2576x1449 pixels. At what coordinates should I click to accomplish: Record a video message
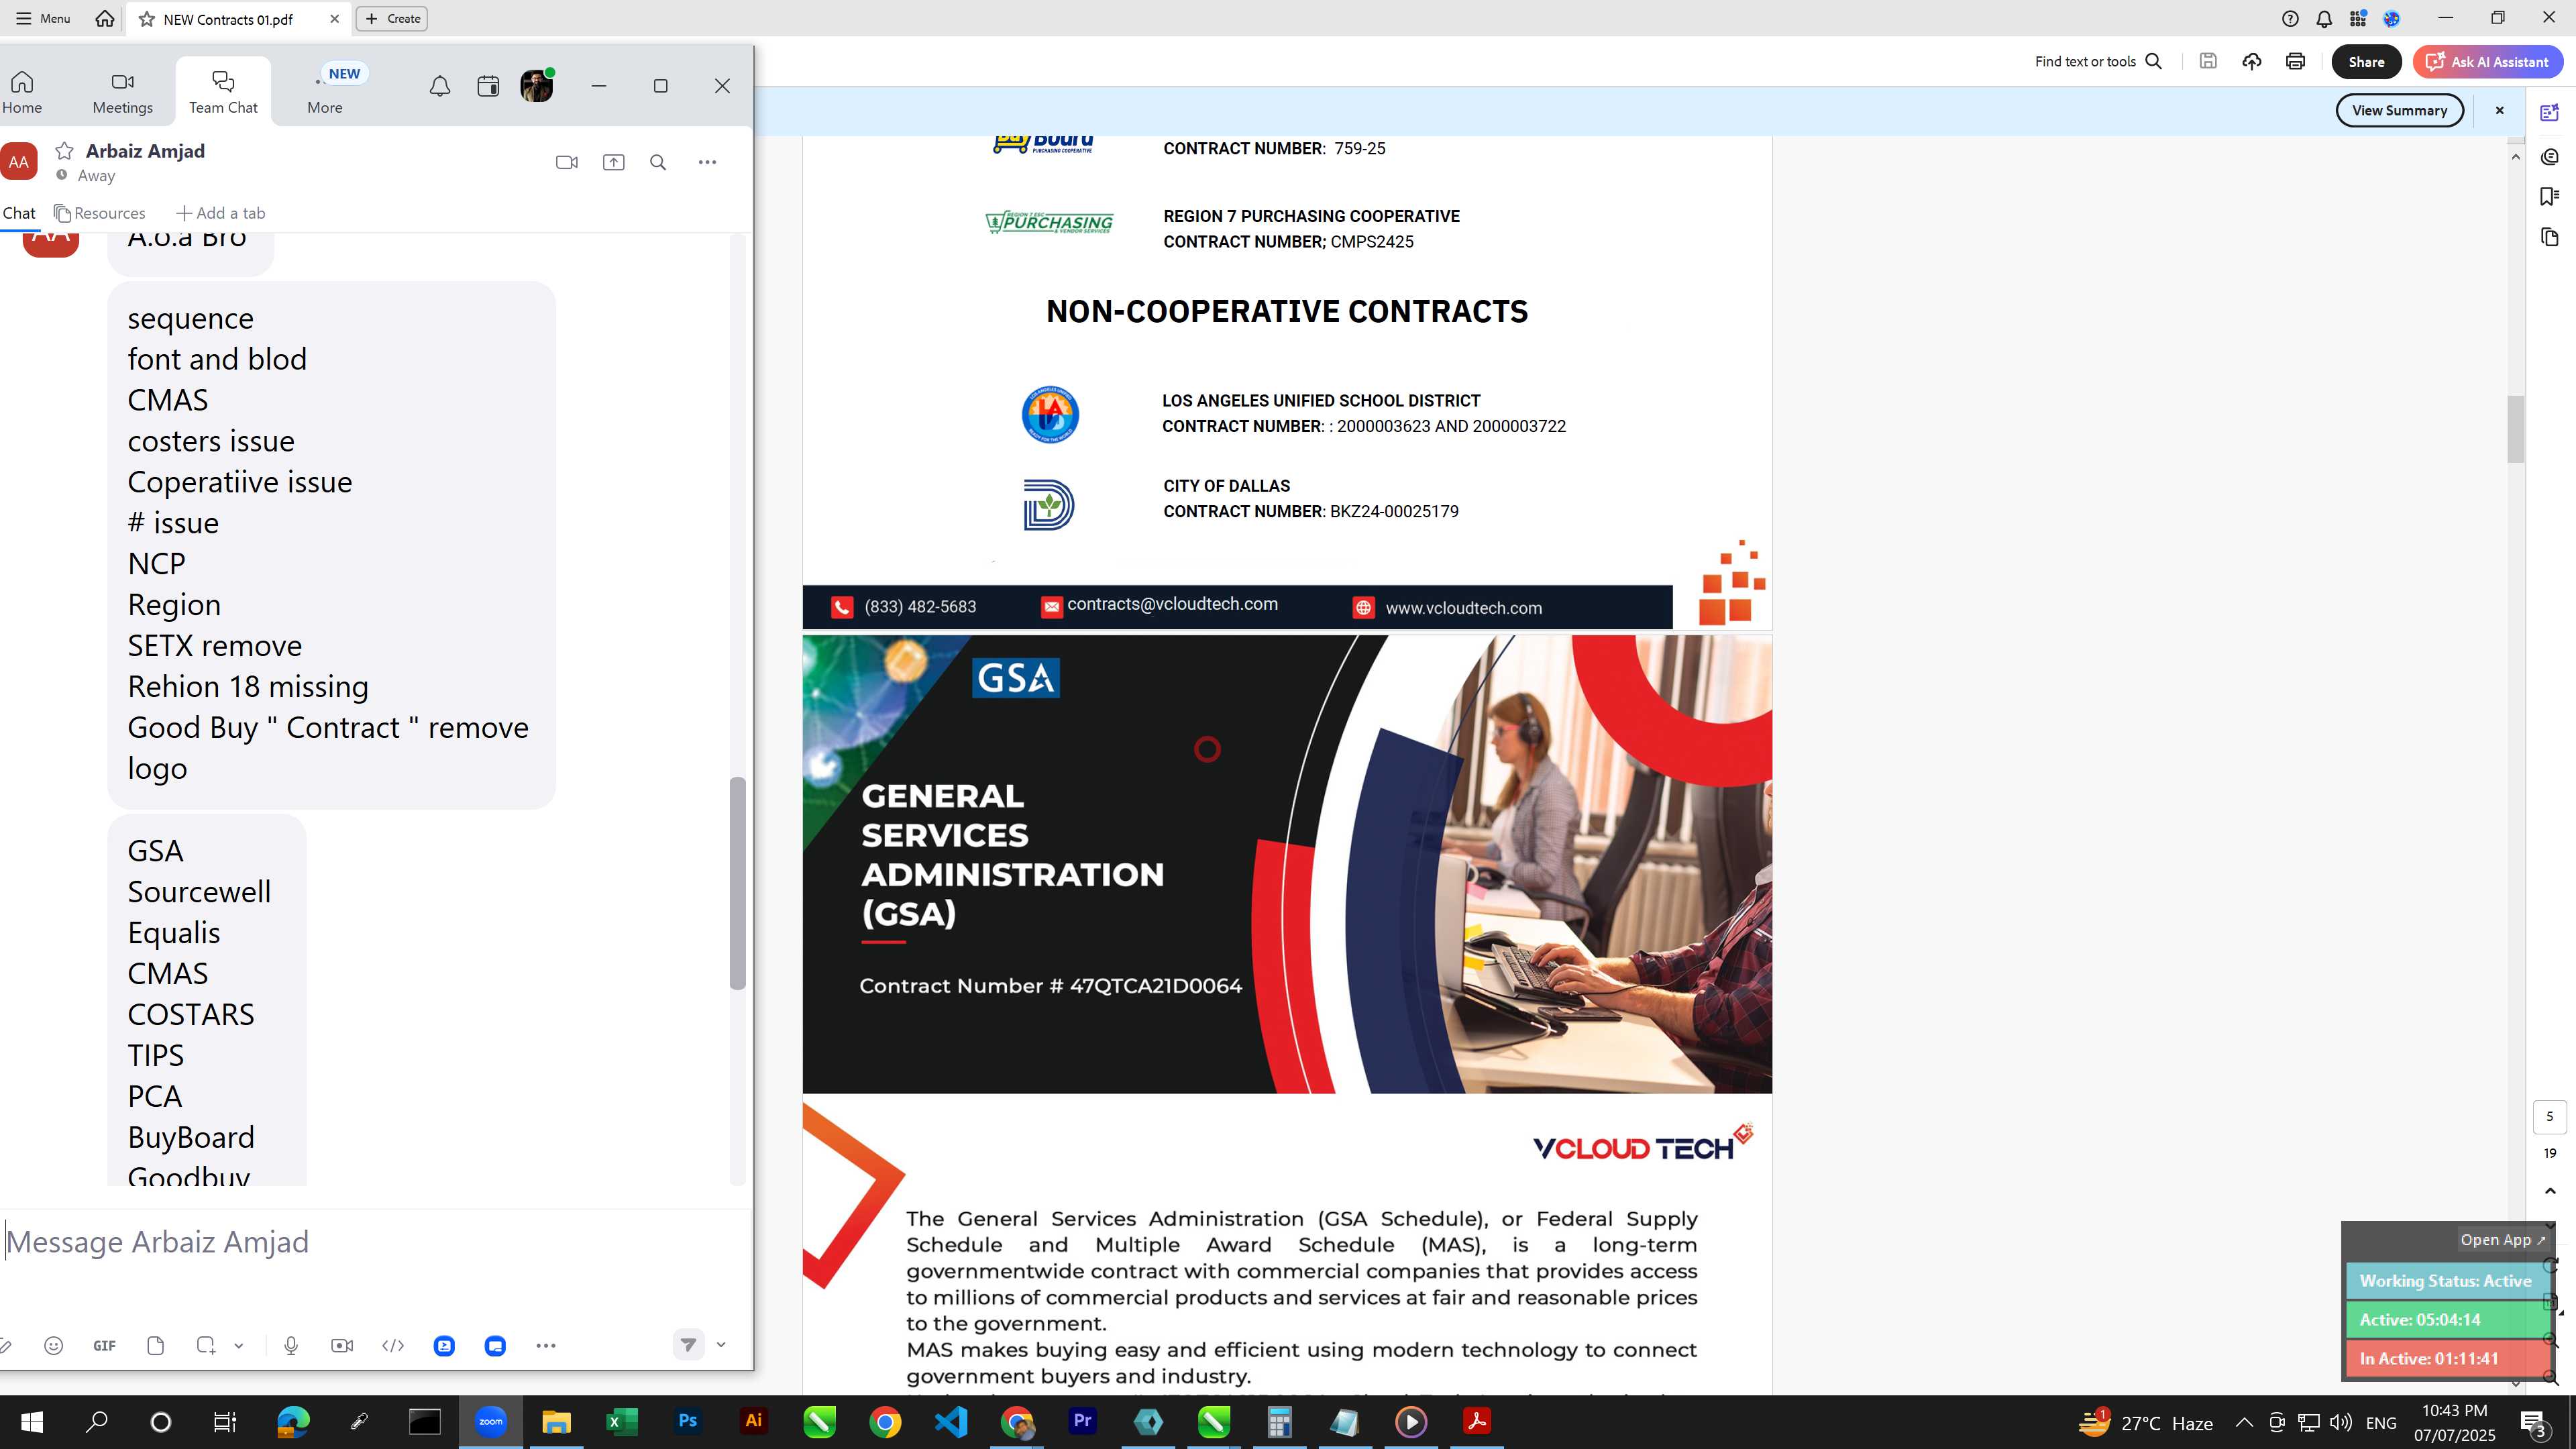[342, 1346]
